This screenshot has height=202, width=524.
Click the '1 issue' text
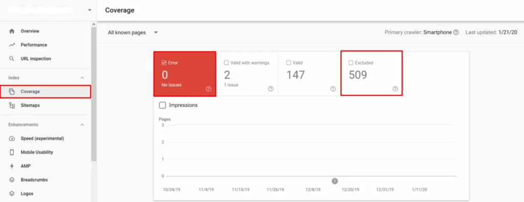click(x=231, y=85)
